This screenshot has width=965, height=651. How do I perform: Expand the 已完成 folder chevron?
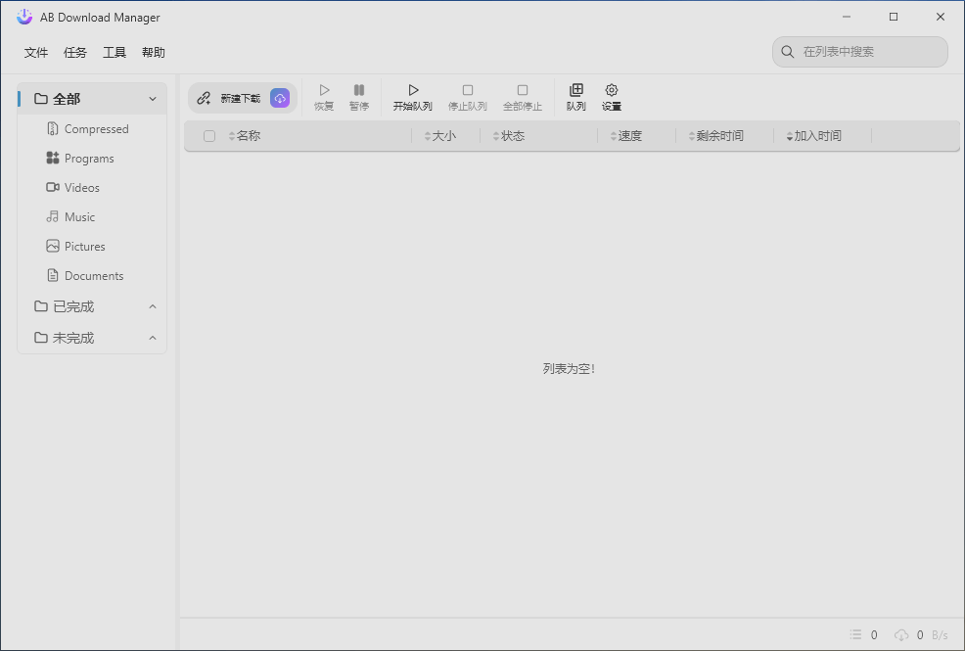[x=153, y=306]
